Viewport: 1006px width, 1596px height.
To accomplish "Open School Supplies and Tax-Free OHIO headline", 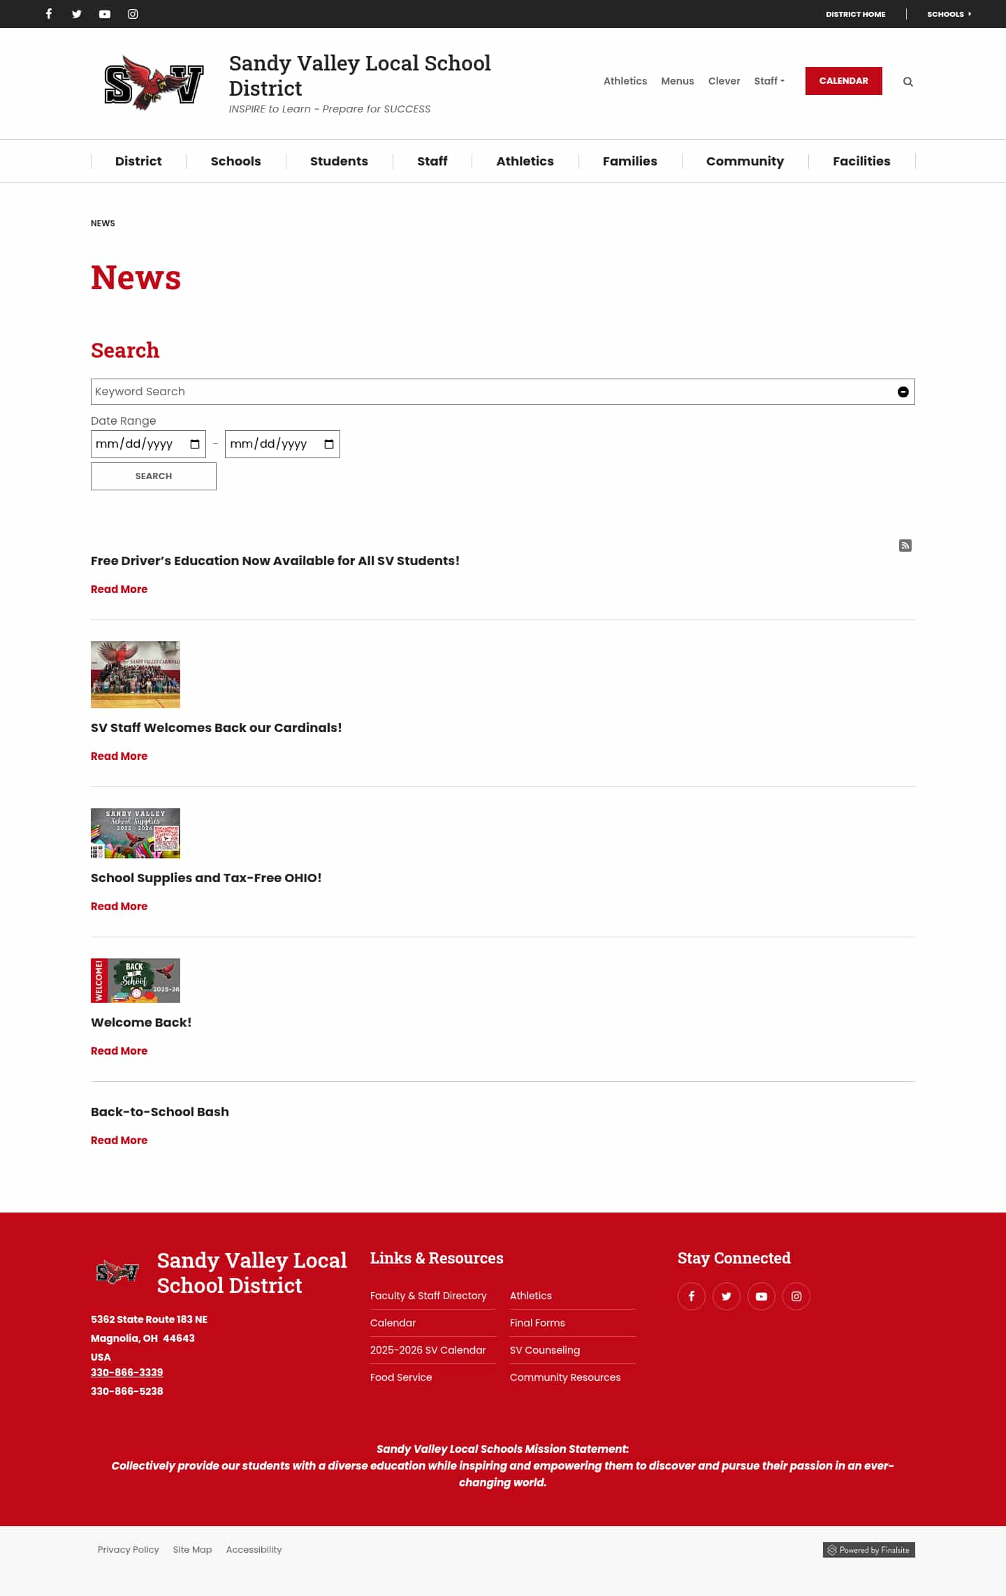I will (206, 878).
